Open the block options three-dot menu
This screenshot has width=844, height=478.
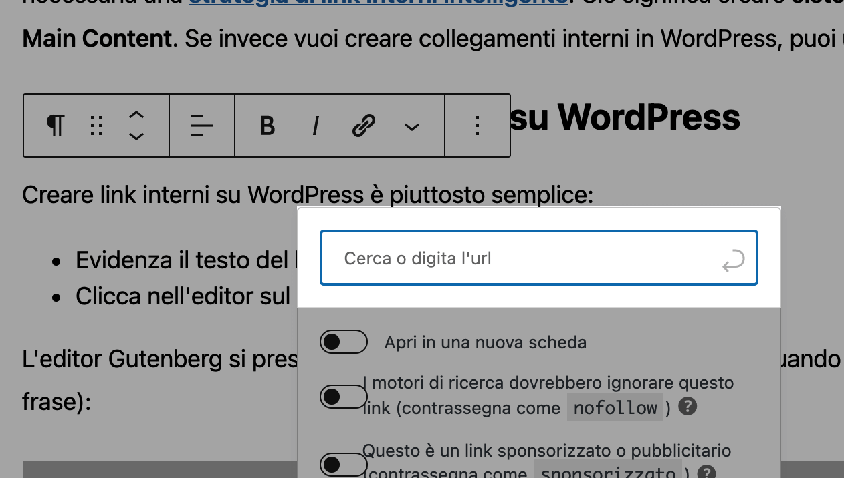[x=478, y=126]
